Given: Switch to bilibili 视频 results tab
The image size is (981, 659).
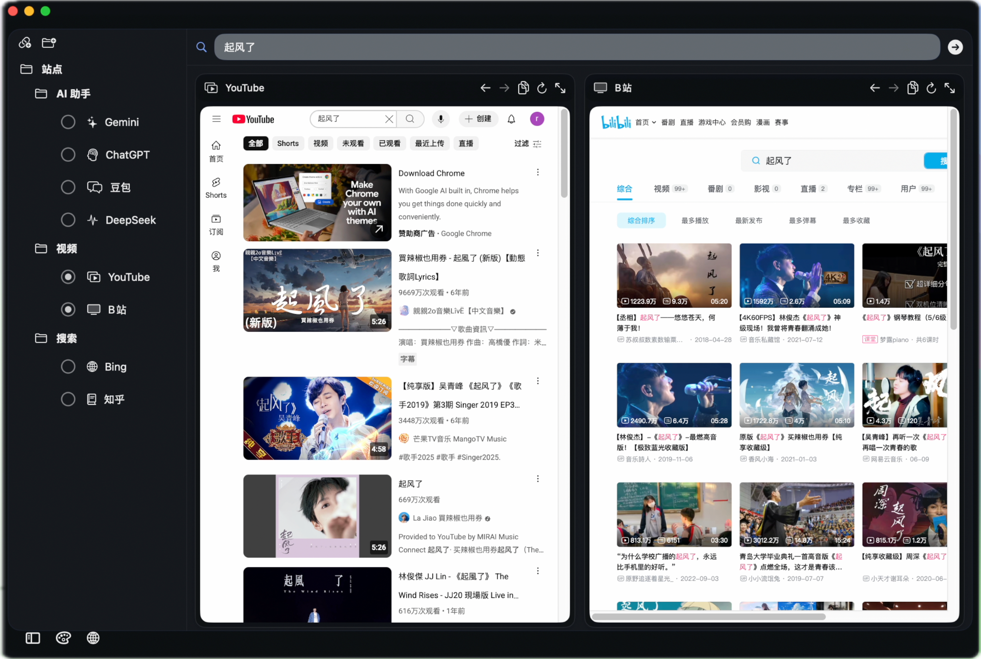Looking at the screenshot, I should (x=661, y=189).
